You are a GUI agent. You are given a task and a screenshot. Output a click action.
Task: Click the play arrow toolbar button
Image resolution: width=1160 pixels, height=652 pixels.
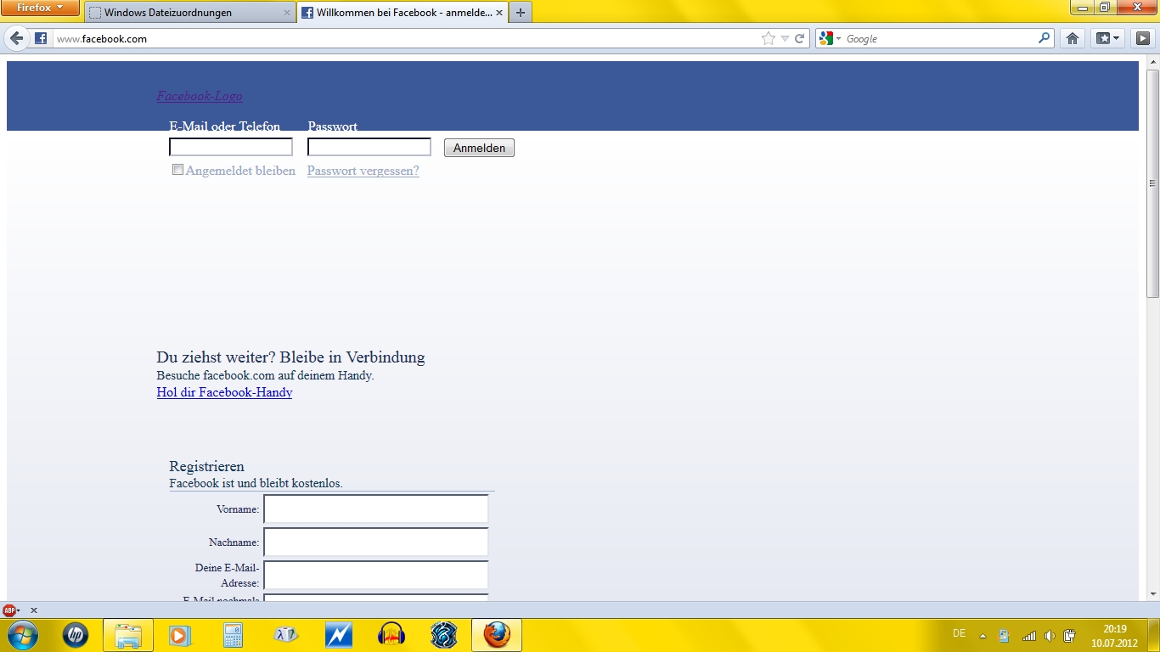1143,38
